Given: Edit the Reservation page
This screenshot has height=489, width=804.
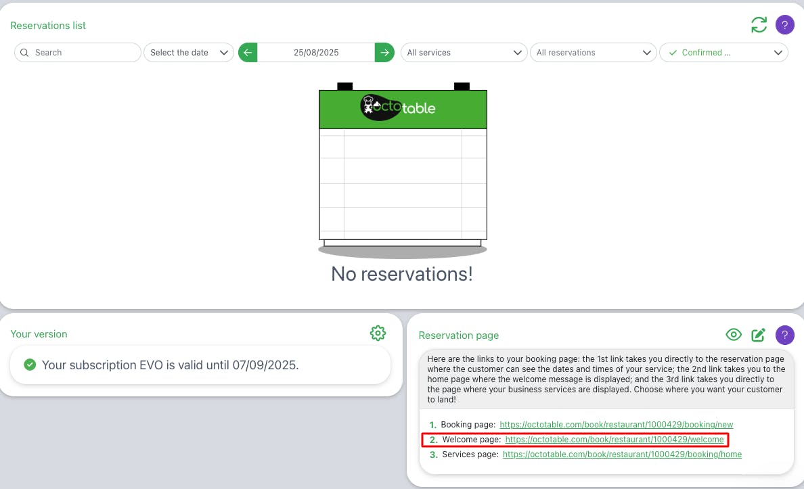Looking at the screenshot, I should coord(759,335).
